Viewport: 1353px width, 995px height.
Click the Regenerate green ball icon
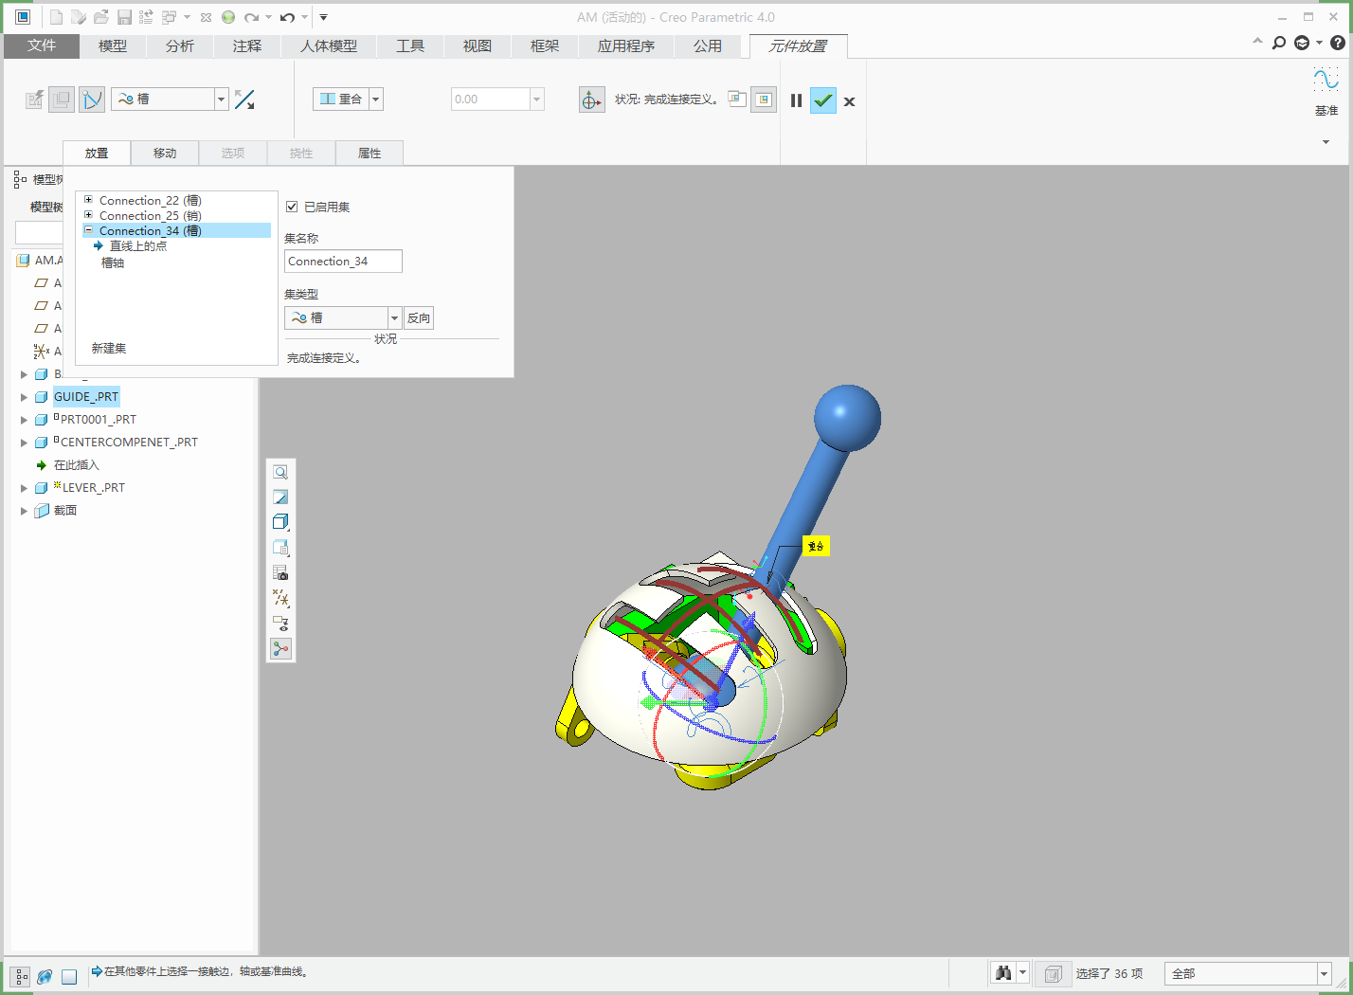[x=228, y=17]
